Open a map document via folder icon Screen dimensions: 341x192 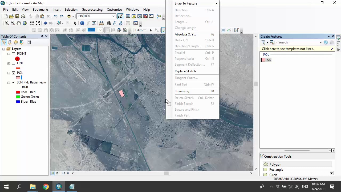(11, 16)
